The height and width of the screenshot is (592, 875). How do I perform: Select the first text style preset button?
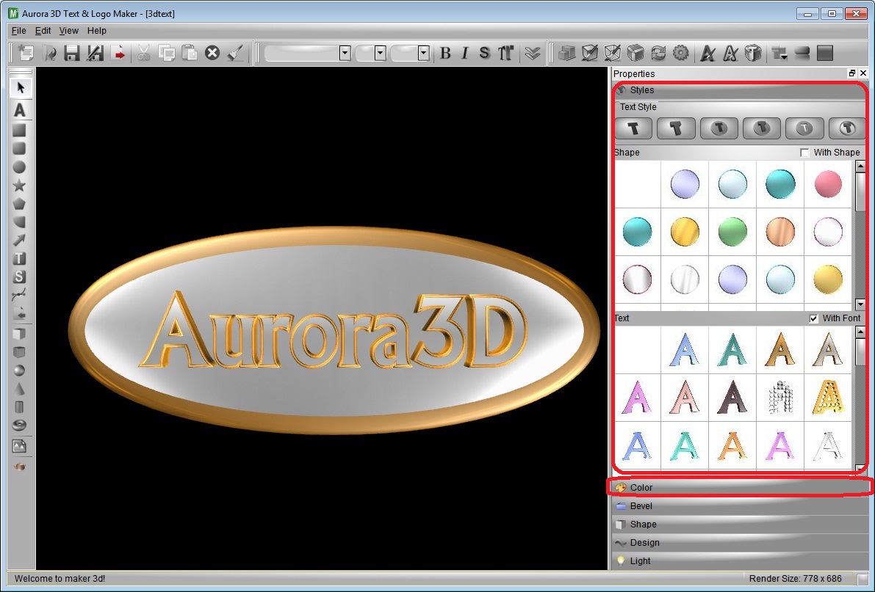click(x=633, y=128)
